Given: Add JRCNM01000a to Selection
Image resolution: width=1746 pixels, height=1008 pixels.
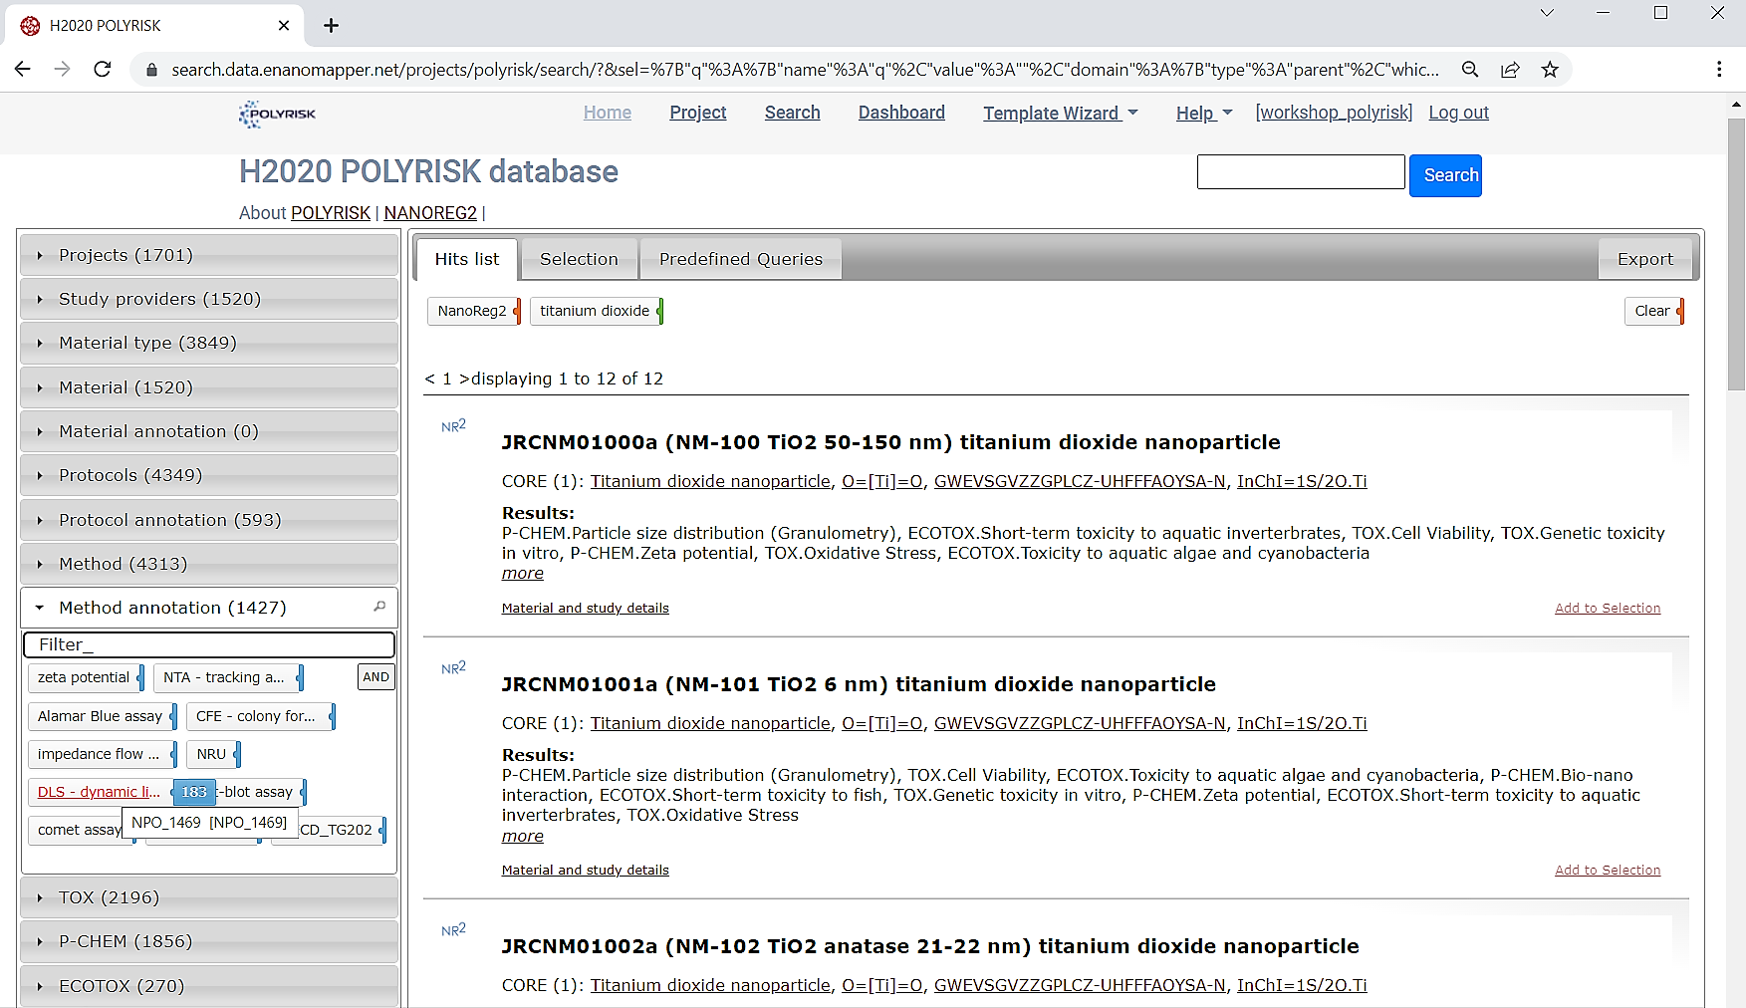Looking at the screenshot, I should (1607, 609).
